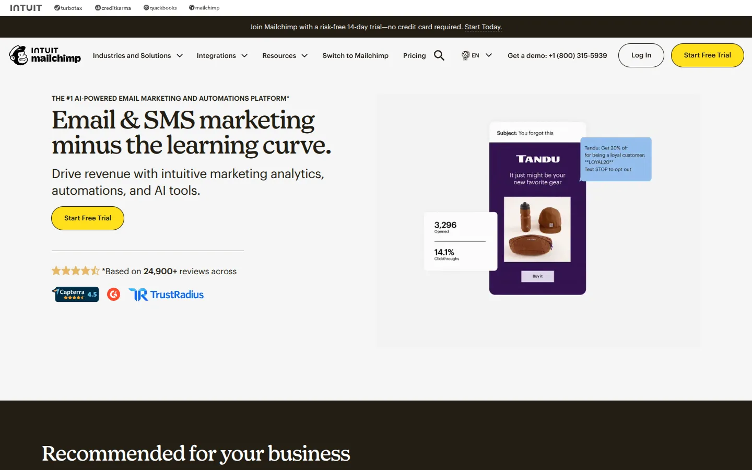Click the search magnifier icon
752x470 pixels.
439,55
